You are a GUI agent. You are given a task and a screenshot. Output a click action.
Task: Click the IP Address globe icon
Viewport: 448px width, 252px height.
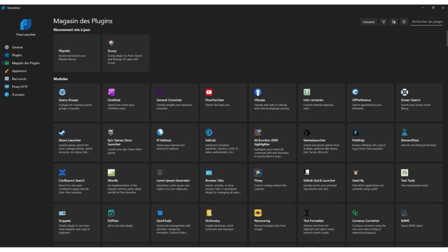pyautogui.click(x=160, y=132)
